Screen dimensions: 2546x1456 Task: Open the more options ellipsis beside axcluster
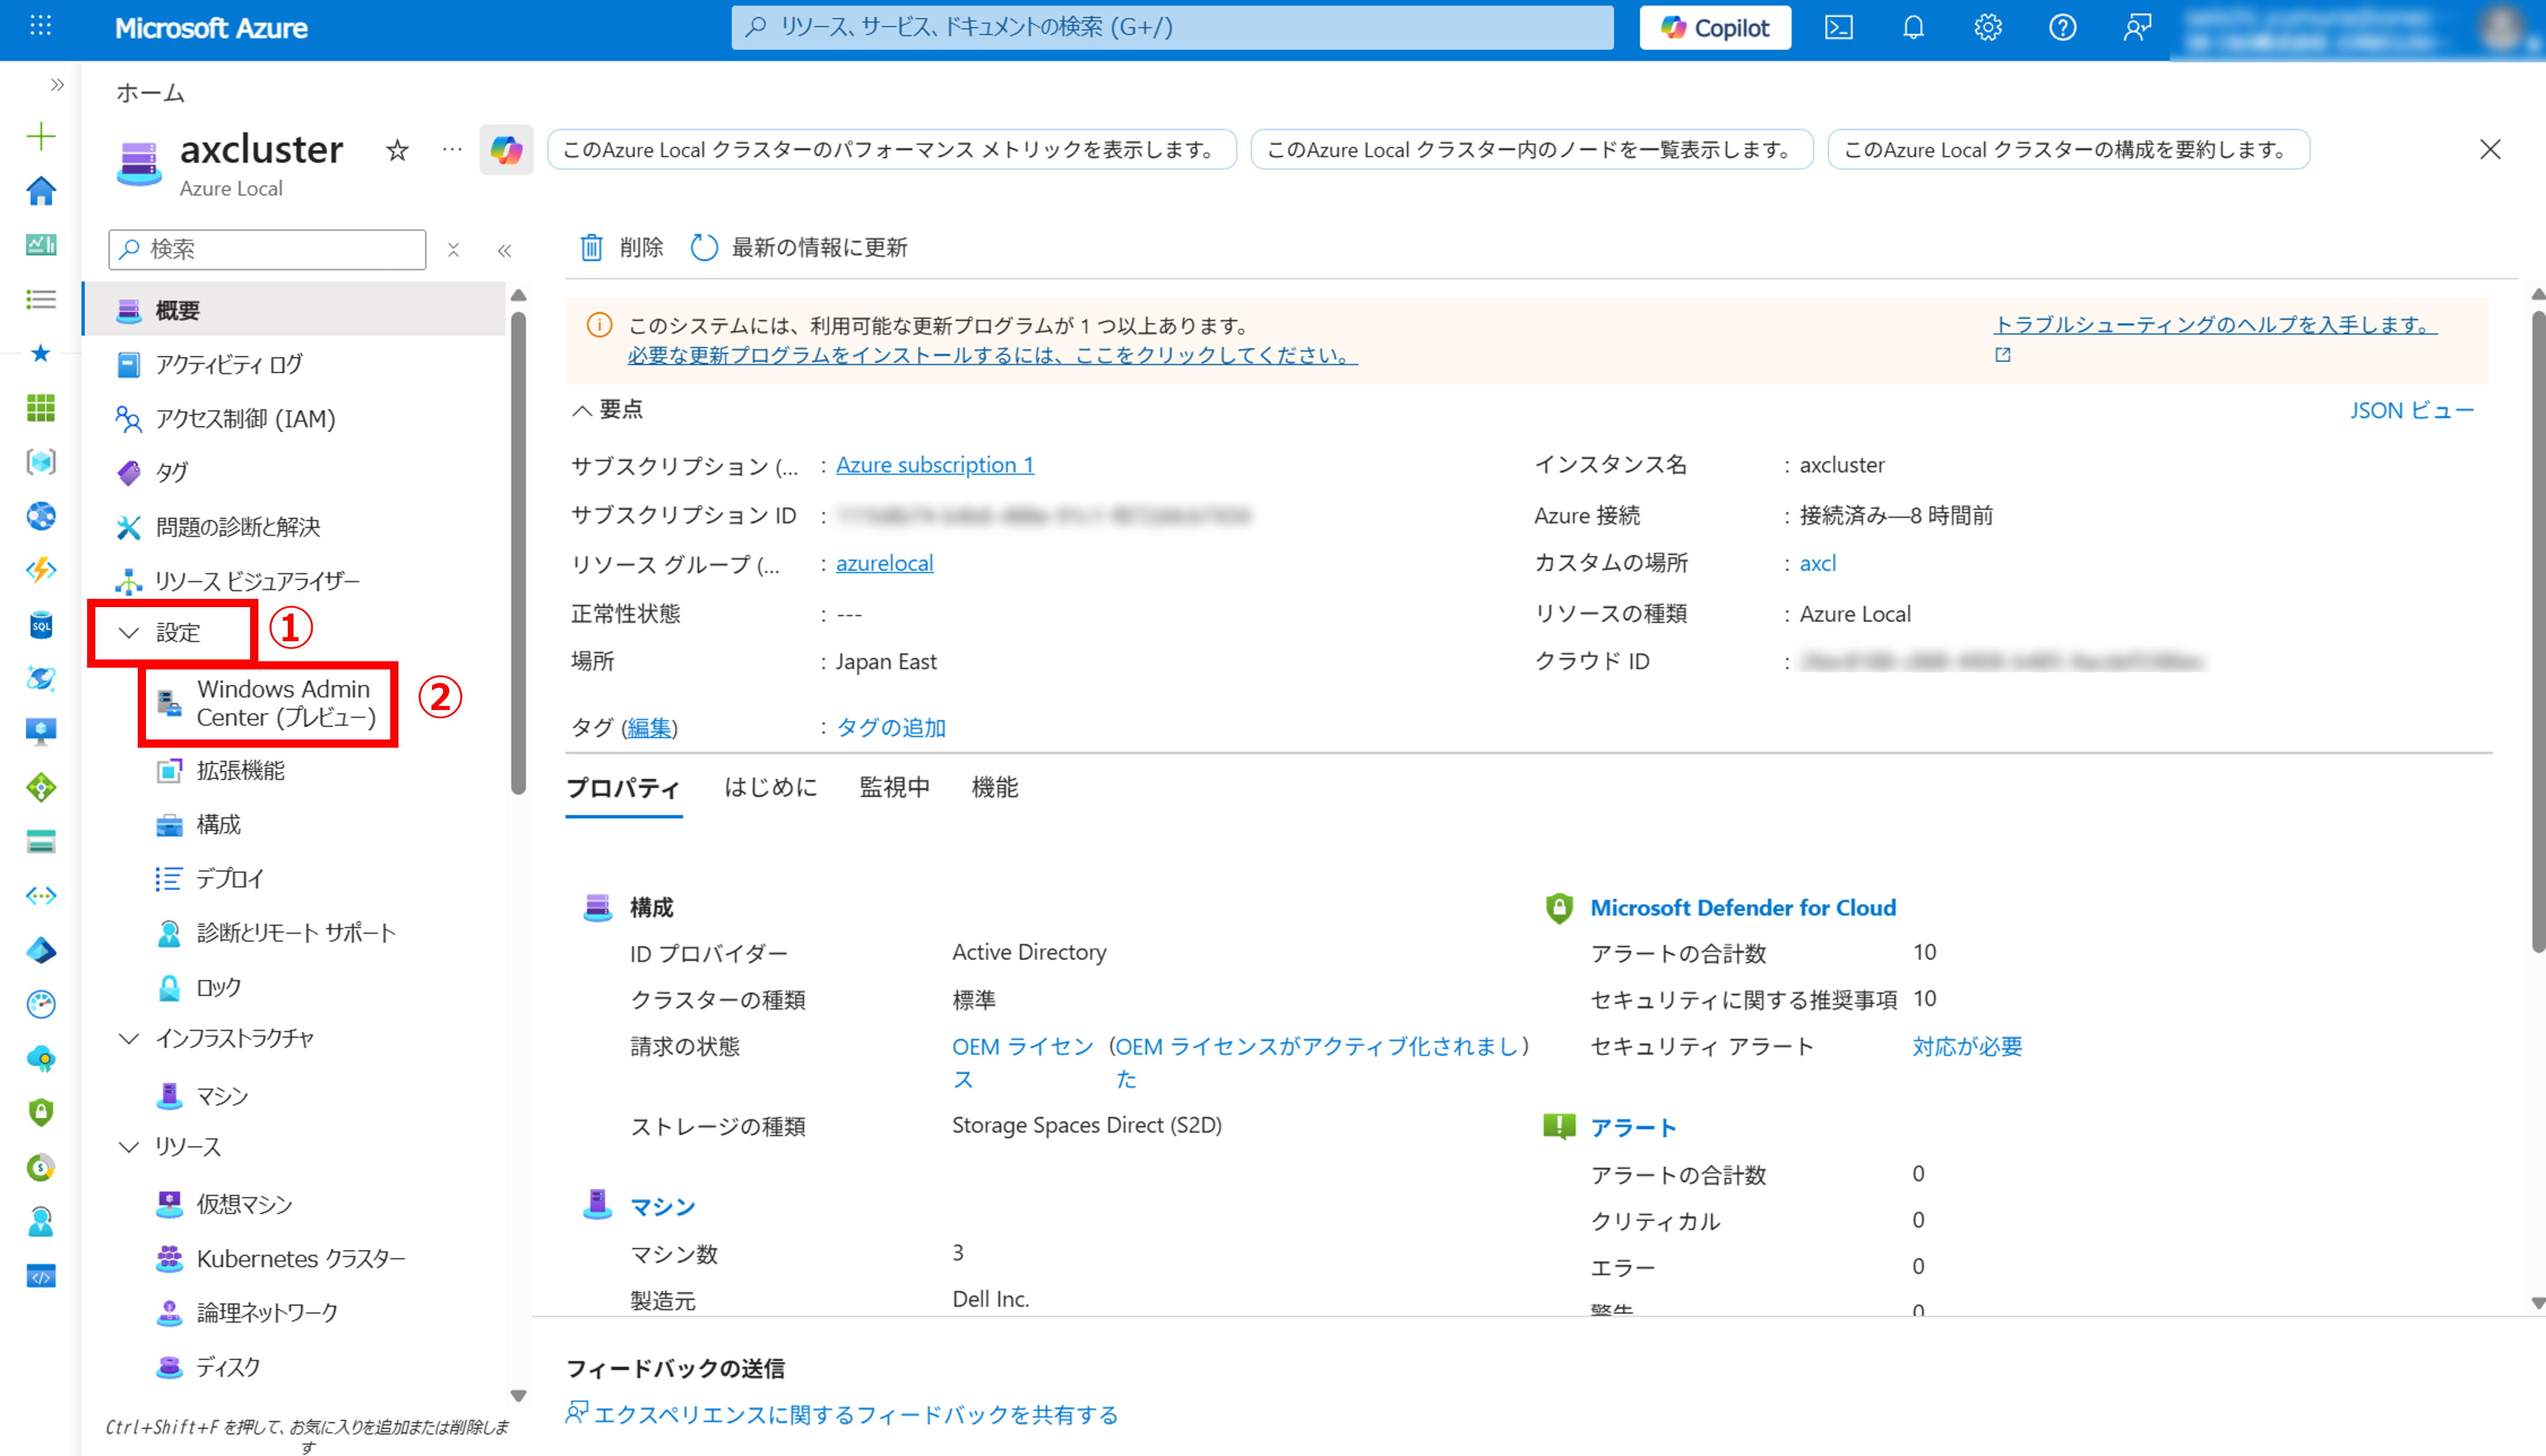tap(452, 150)
